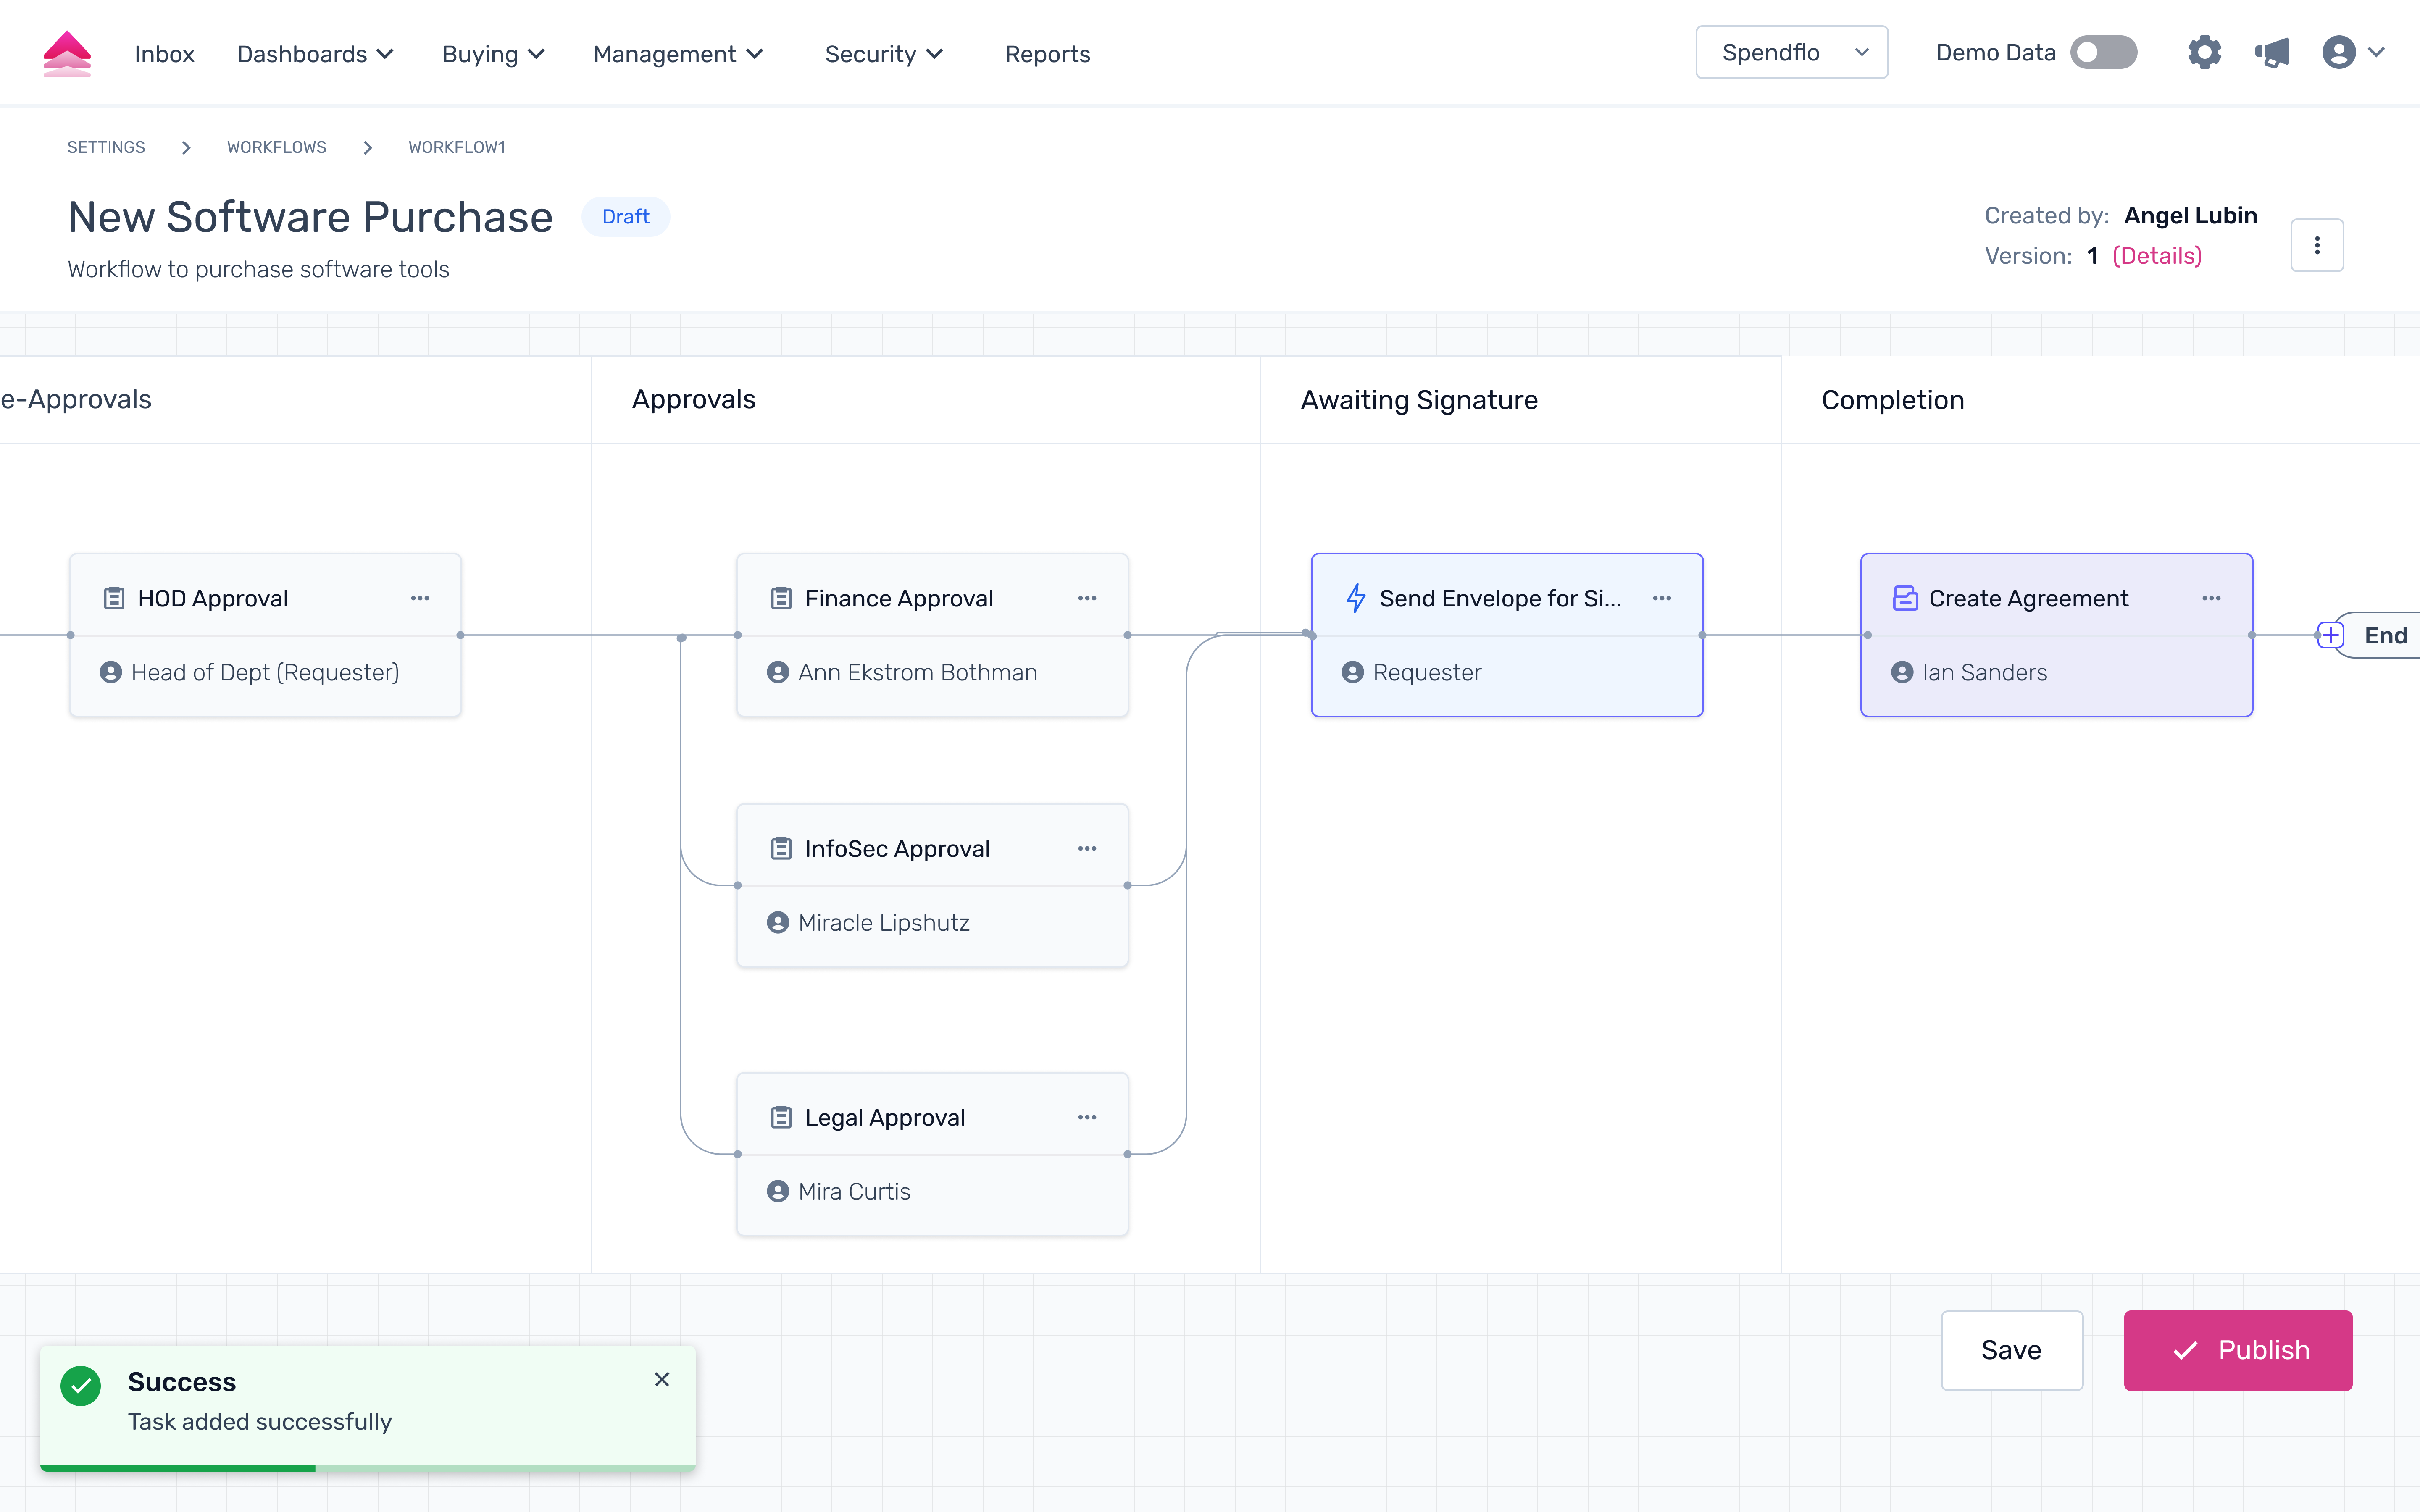Viewport: 2420px width, 1512px height.
Task: Open HOD Approval three-dot options
Action: (420, 598)
